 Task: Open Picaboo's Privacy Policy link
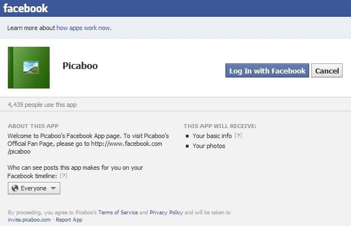tap(166, 213)
